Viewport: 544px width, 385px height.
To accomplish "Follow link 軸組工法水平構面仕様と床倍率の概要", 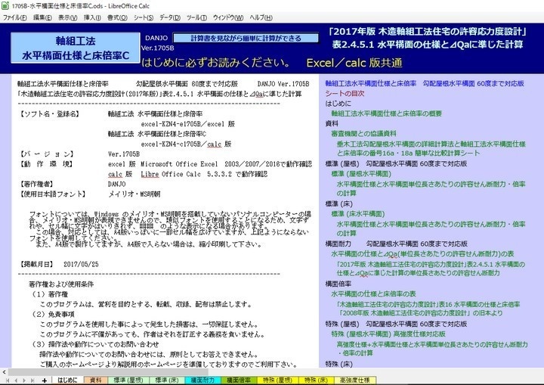I will point(387,113).
